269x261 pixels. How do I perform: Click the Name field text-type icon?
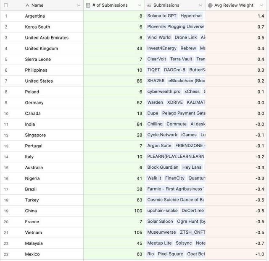(27, 5)
